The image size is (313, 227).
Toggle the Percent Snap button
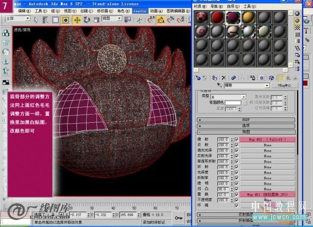[x=170, y=20]
